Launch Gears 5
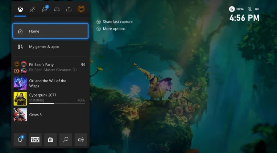 coord(47,115)
